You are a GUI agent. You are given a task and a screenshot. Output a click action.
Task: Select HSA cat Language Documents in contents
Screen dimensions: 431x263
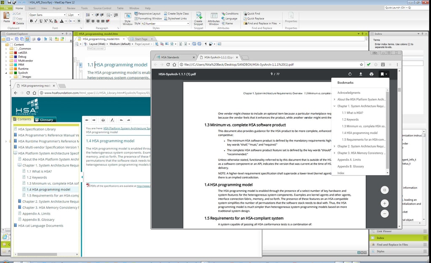41,226
